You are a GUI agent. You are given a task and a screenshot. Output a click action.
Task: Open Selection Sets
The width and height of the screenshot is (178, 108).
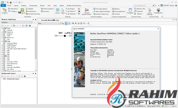[139, 9]
